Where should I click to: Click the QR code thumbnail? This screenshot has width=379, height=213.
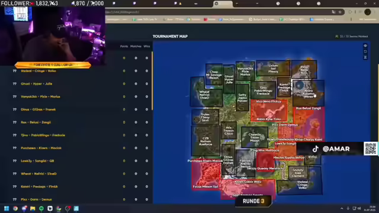[371, 149]
